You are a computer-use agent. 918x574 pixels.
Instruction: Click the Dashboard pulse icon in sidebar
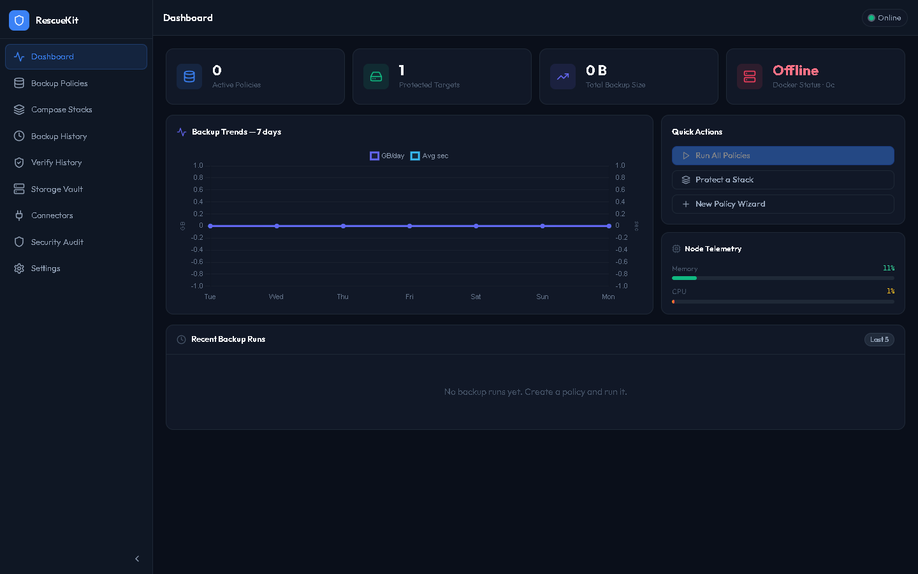coord(19,57)
